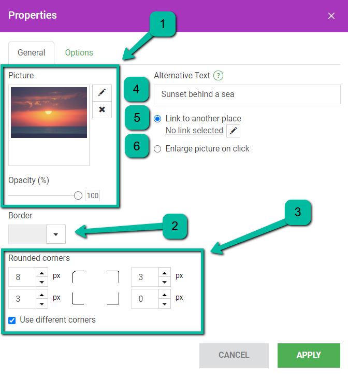This screenshot has height=376, width=348.
Task: Switch to the Options tab
Action: (x=79, y=52)
